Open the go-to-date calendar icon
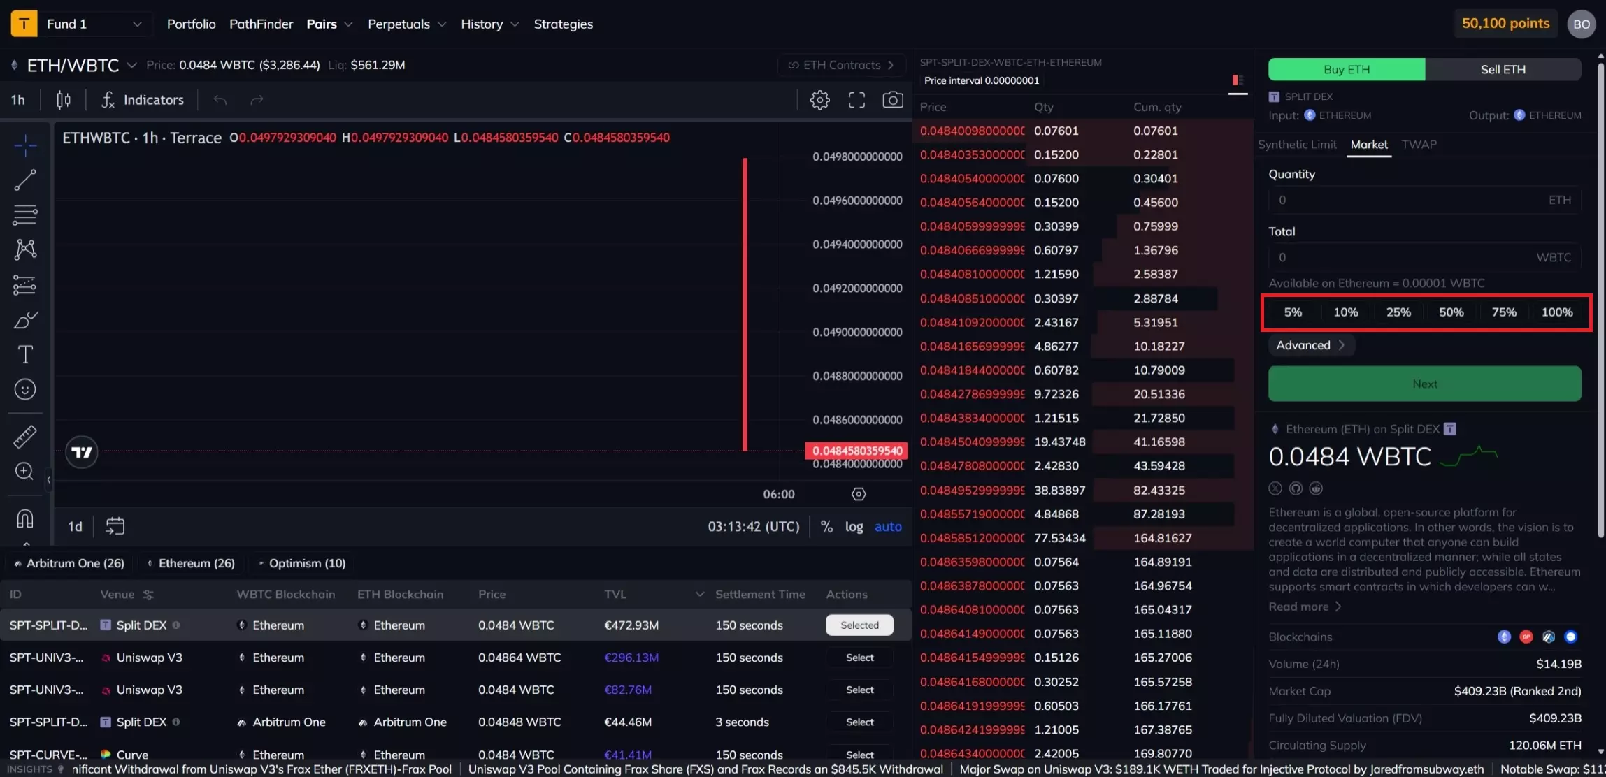This screenshot has height=777, width=1606. pos(115,526)
